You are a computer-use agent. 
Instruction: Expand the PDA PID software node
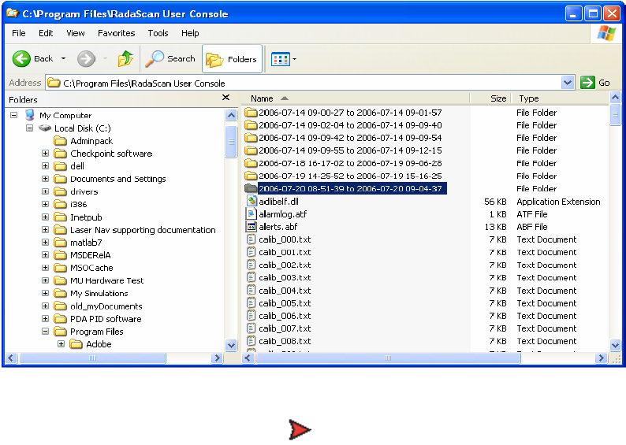tap(45, 319)
